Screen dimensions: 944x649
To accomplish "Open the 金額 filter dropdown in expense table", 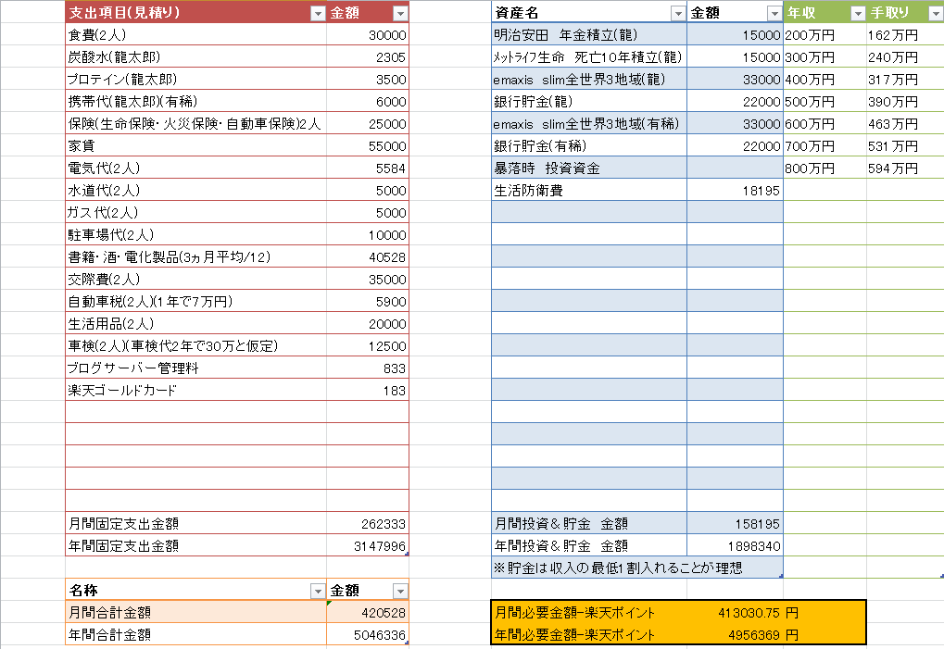I will pos(400,13).
